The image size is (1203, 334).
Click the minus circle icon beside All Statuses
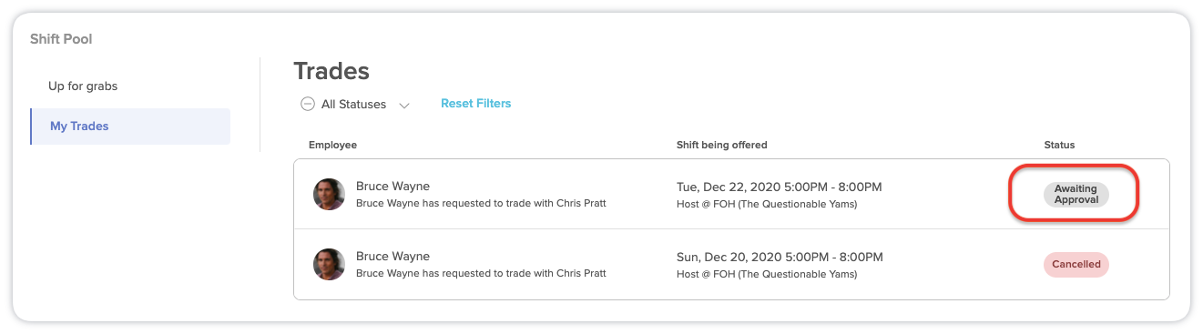click(308, 105)
